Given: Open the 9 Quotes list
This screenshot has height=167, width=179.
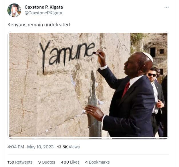Looking at the screenshot, I should 47,162.
